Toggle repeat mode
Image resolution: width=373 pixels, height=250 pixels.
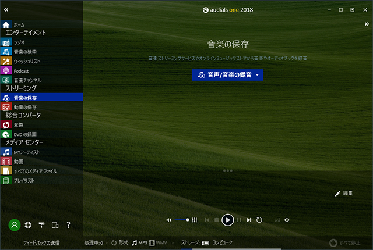[x=259, y=220]
